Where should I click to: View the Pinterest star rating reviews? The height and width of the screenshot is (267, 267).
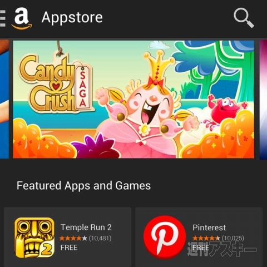tap(218, 238)
